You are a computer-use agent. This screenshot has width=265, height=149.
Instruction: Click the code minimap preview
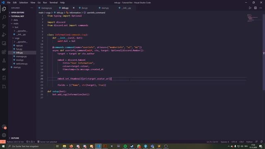[x=253, y=18]
